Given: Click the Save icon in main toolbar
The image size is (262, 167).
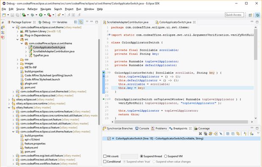Looking at the screenshot, I should (12, 15).
